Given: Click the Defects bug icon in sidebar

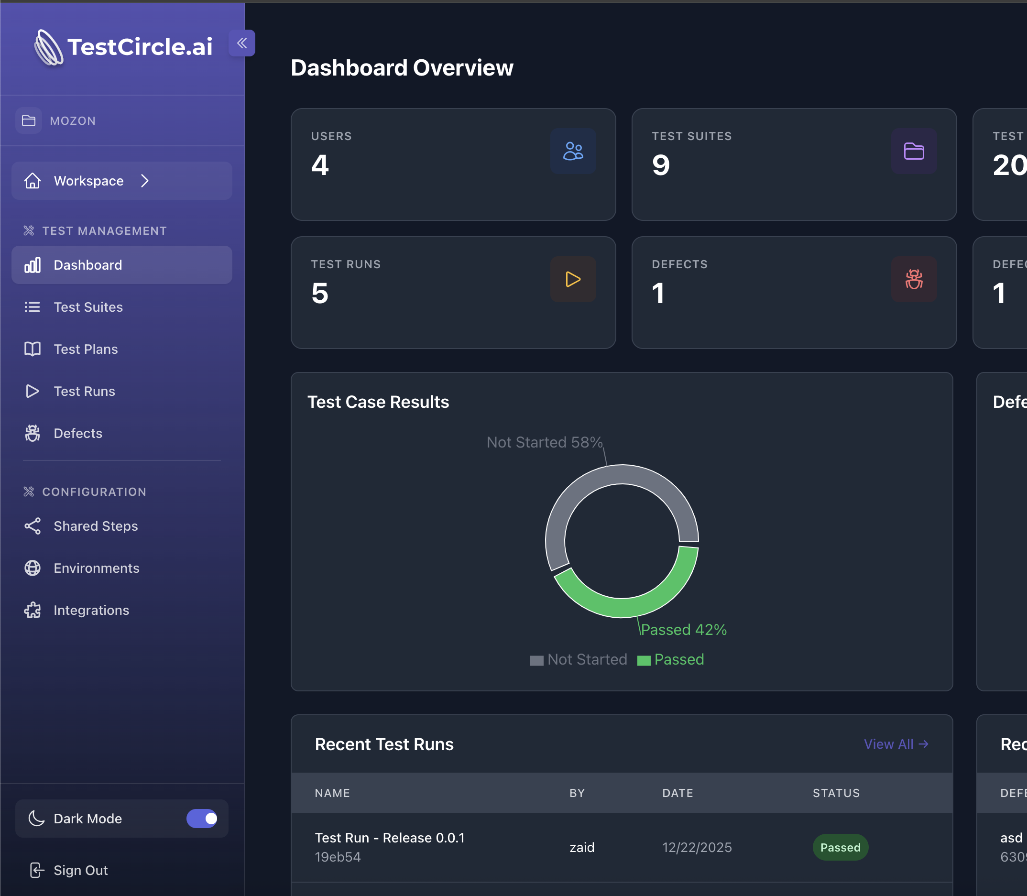Looking at the screenshot, I should [x=33, y=433].
